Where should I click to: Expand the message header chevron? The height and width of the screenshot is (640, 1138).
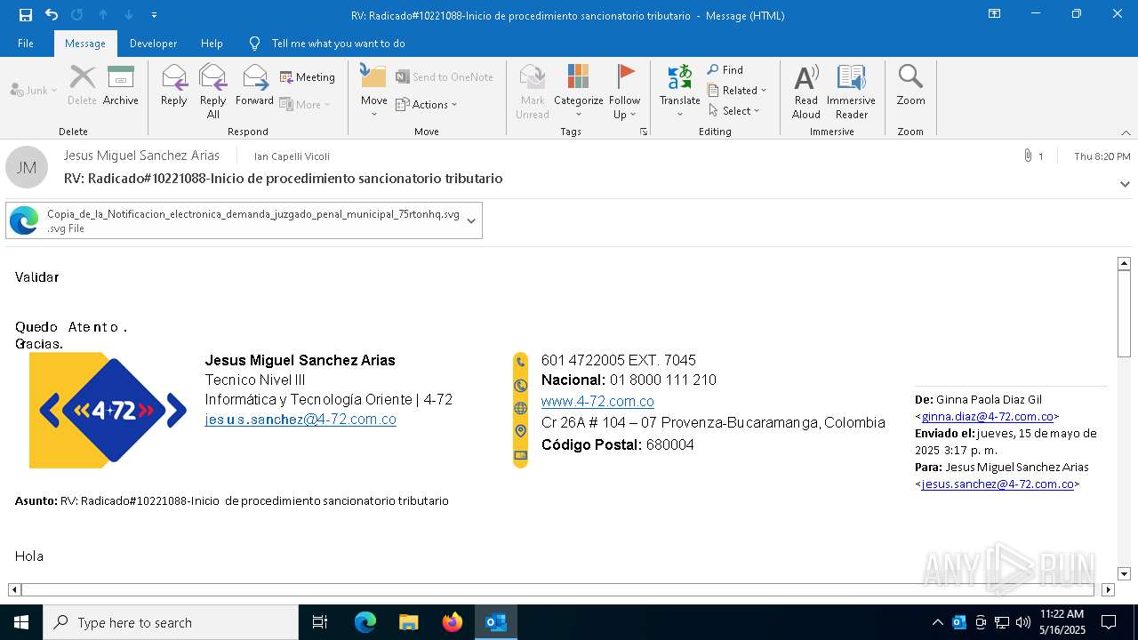pyautogui.click(x=1125, y=184)
